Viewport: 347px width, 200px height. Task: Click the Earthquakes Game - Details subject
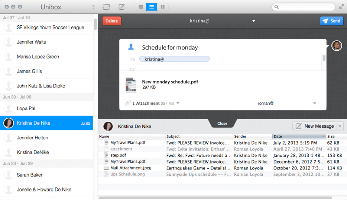click(x=198, y=168)
